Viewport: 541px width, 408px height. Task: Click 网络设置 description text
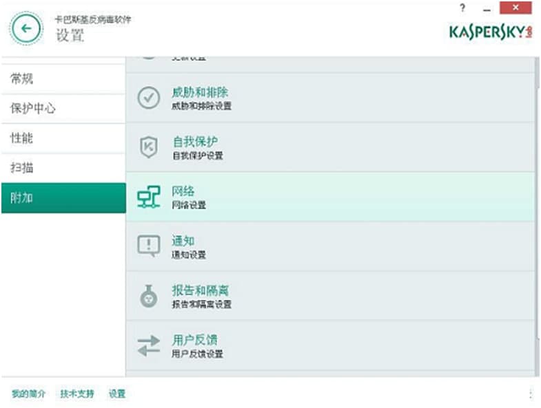coord(189,205)
